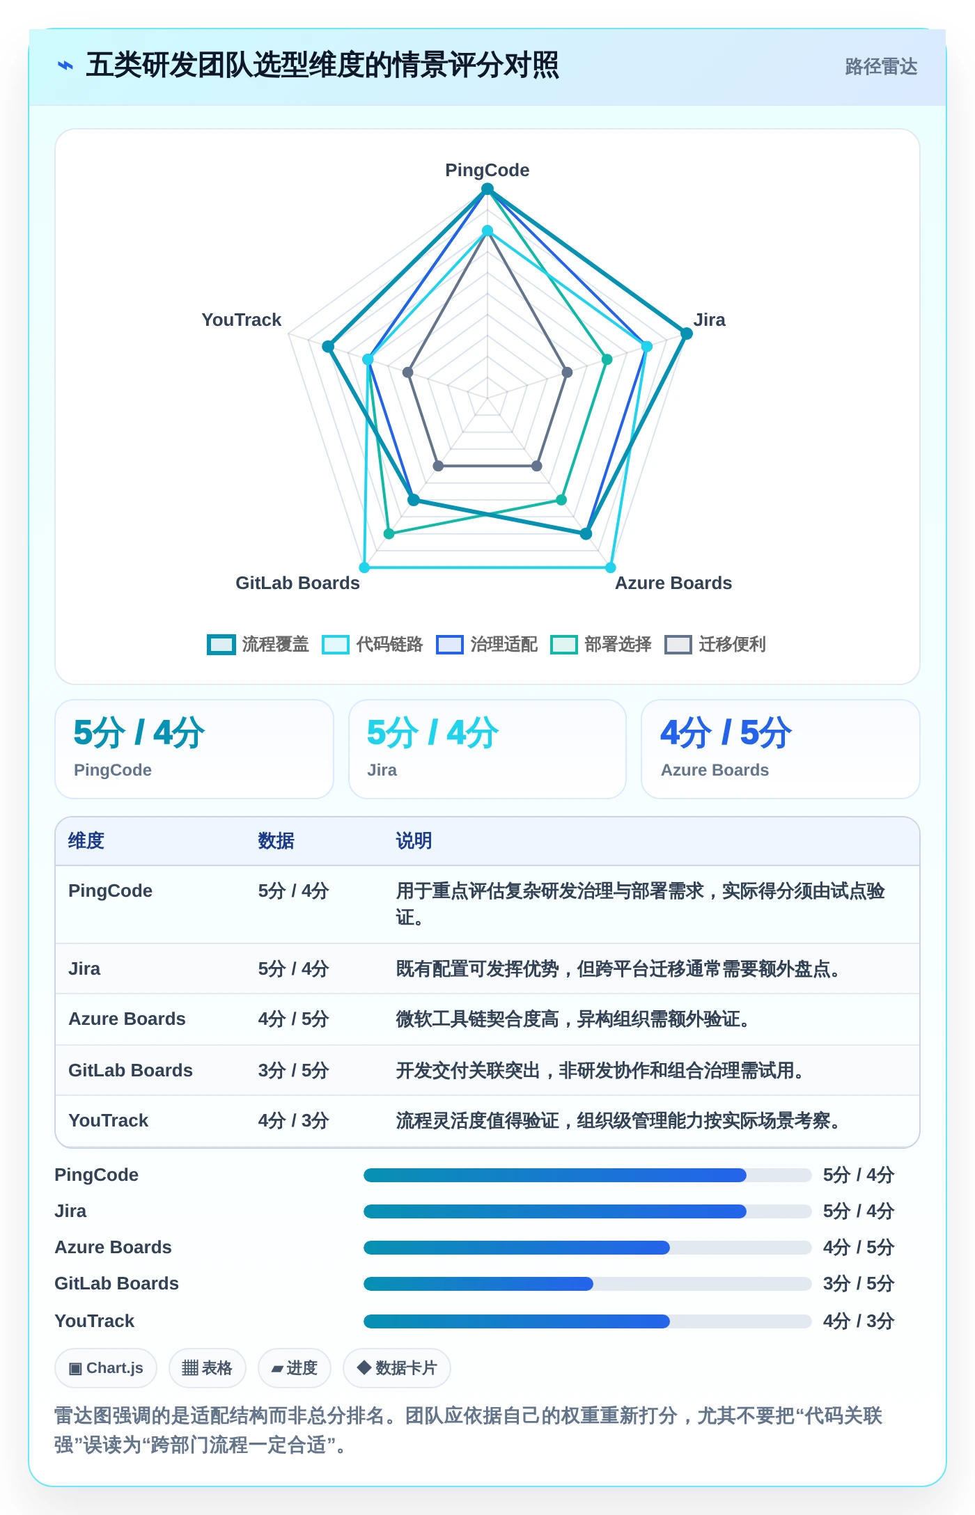Viewport: 975px width, 1515px height.
Task: Click the 数据 table column header
Action: pyautogui.click(x=276, y=841)
